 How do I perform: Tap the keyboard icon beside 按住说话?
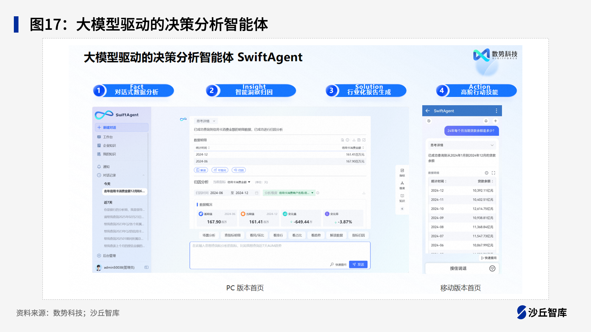tap(492, 268)
